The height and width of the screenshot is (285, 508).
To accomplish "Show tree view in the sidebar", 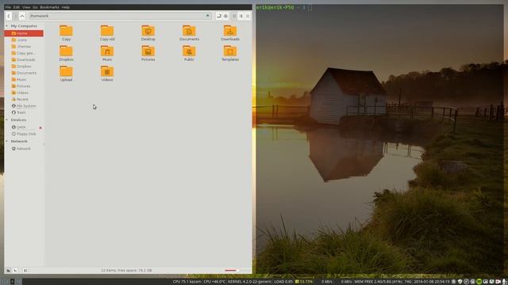I will click(x=15, y=271).
